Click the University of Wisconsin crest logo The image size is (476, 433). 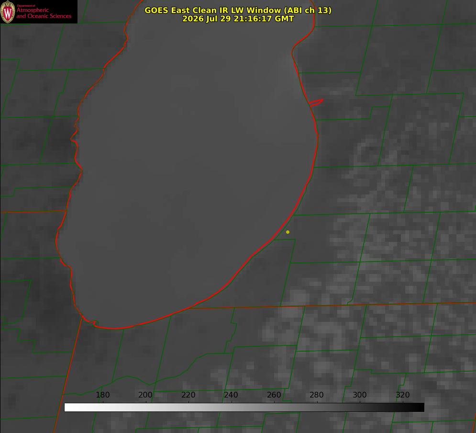[8, 11]
